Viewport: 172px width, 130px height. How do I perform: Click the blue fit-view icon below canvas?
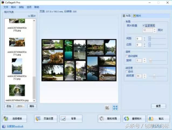pos(115,107)
